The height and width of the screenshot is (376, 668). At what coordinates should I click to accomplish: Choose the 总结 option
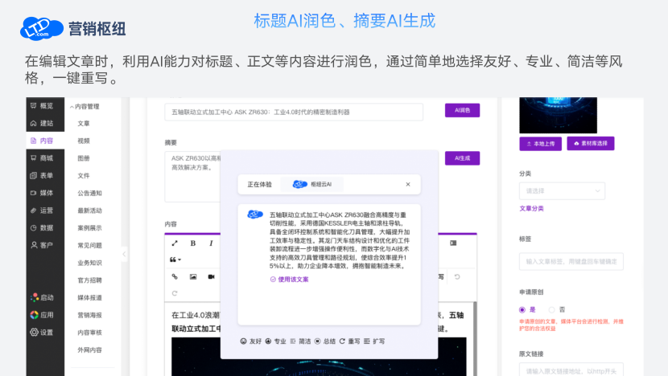click(325, 341)
